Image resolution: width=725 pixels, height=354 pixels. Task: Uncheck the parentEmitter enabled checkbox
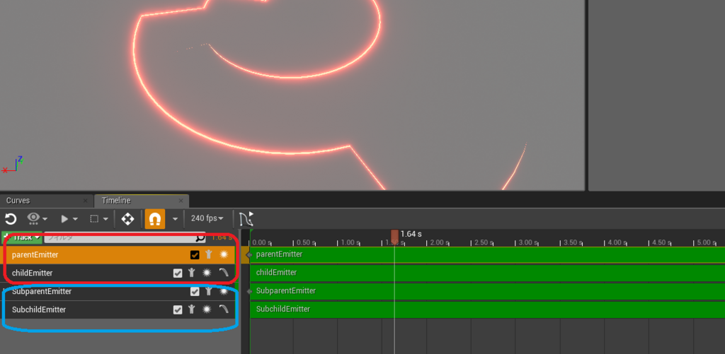click(195, 255)
